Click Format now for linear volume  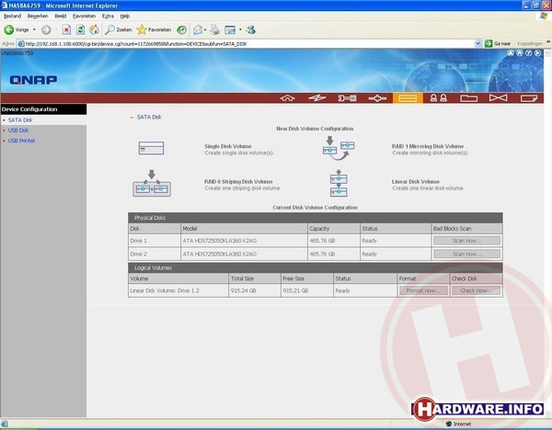point(423,290)
